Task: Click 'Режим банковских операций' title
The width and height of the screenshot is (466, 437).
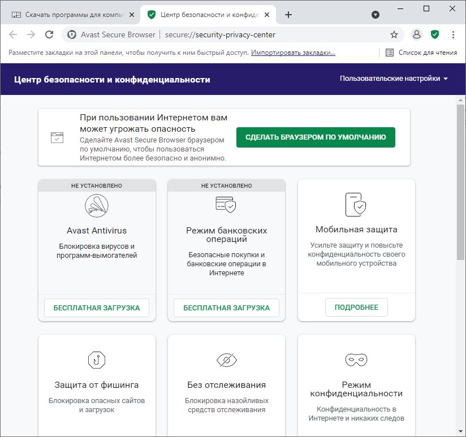Action: click(226, 235)
